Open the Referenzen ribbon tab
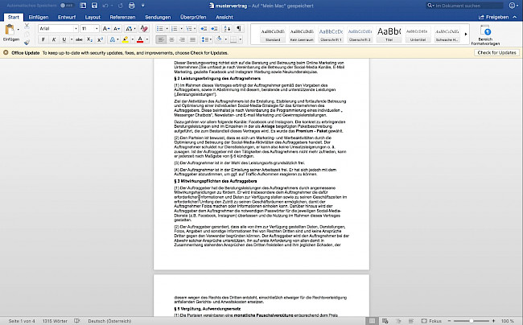Screen dimensions: 523x325 122,15
